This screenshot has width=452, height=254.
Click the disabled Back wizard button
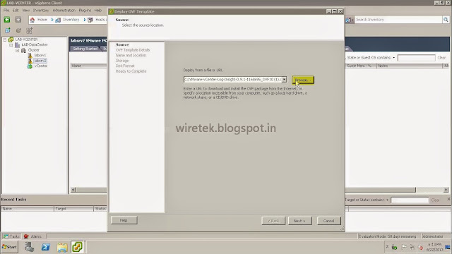pyautogui.click(x=273, y=221)
